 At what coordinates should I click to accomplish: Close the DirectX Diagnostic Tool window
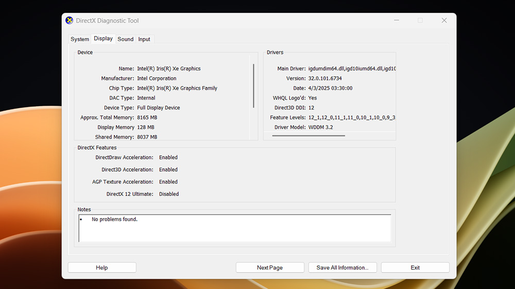tap(444, 21)
